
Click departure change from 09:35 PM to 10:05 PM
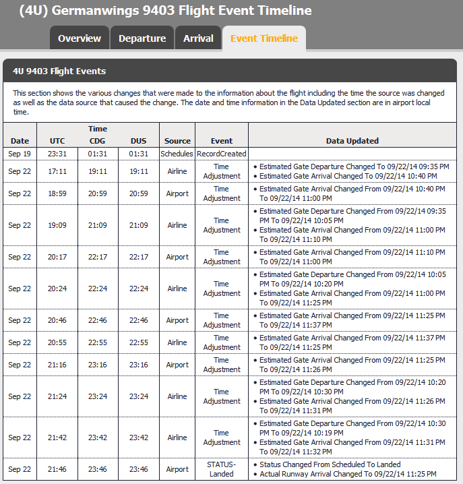click(x=352, y=216)
